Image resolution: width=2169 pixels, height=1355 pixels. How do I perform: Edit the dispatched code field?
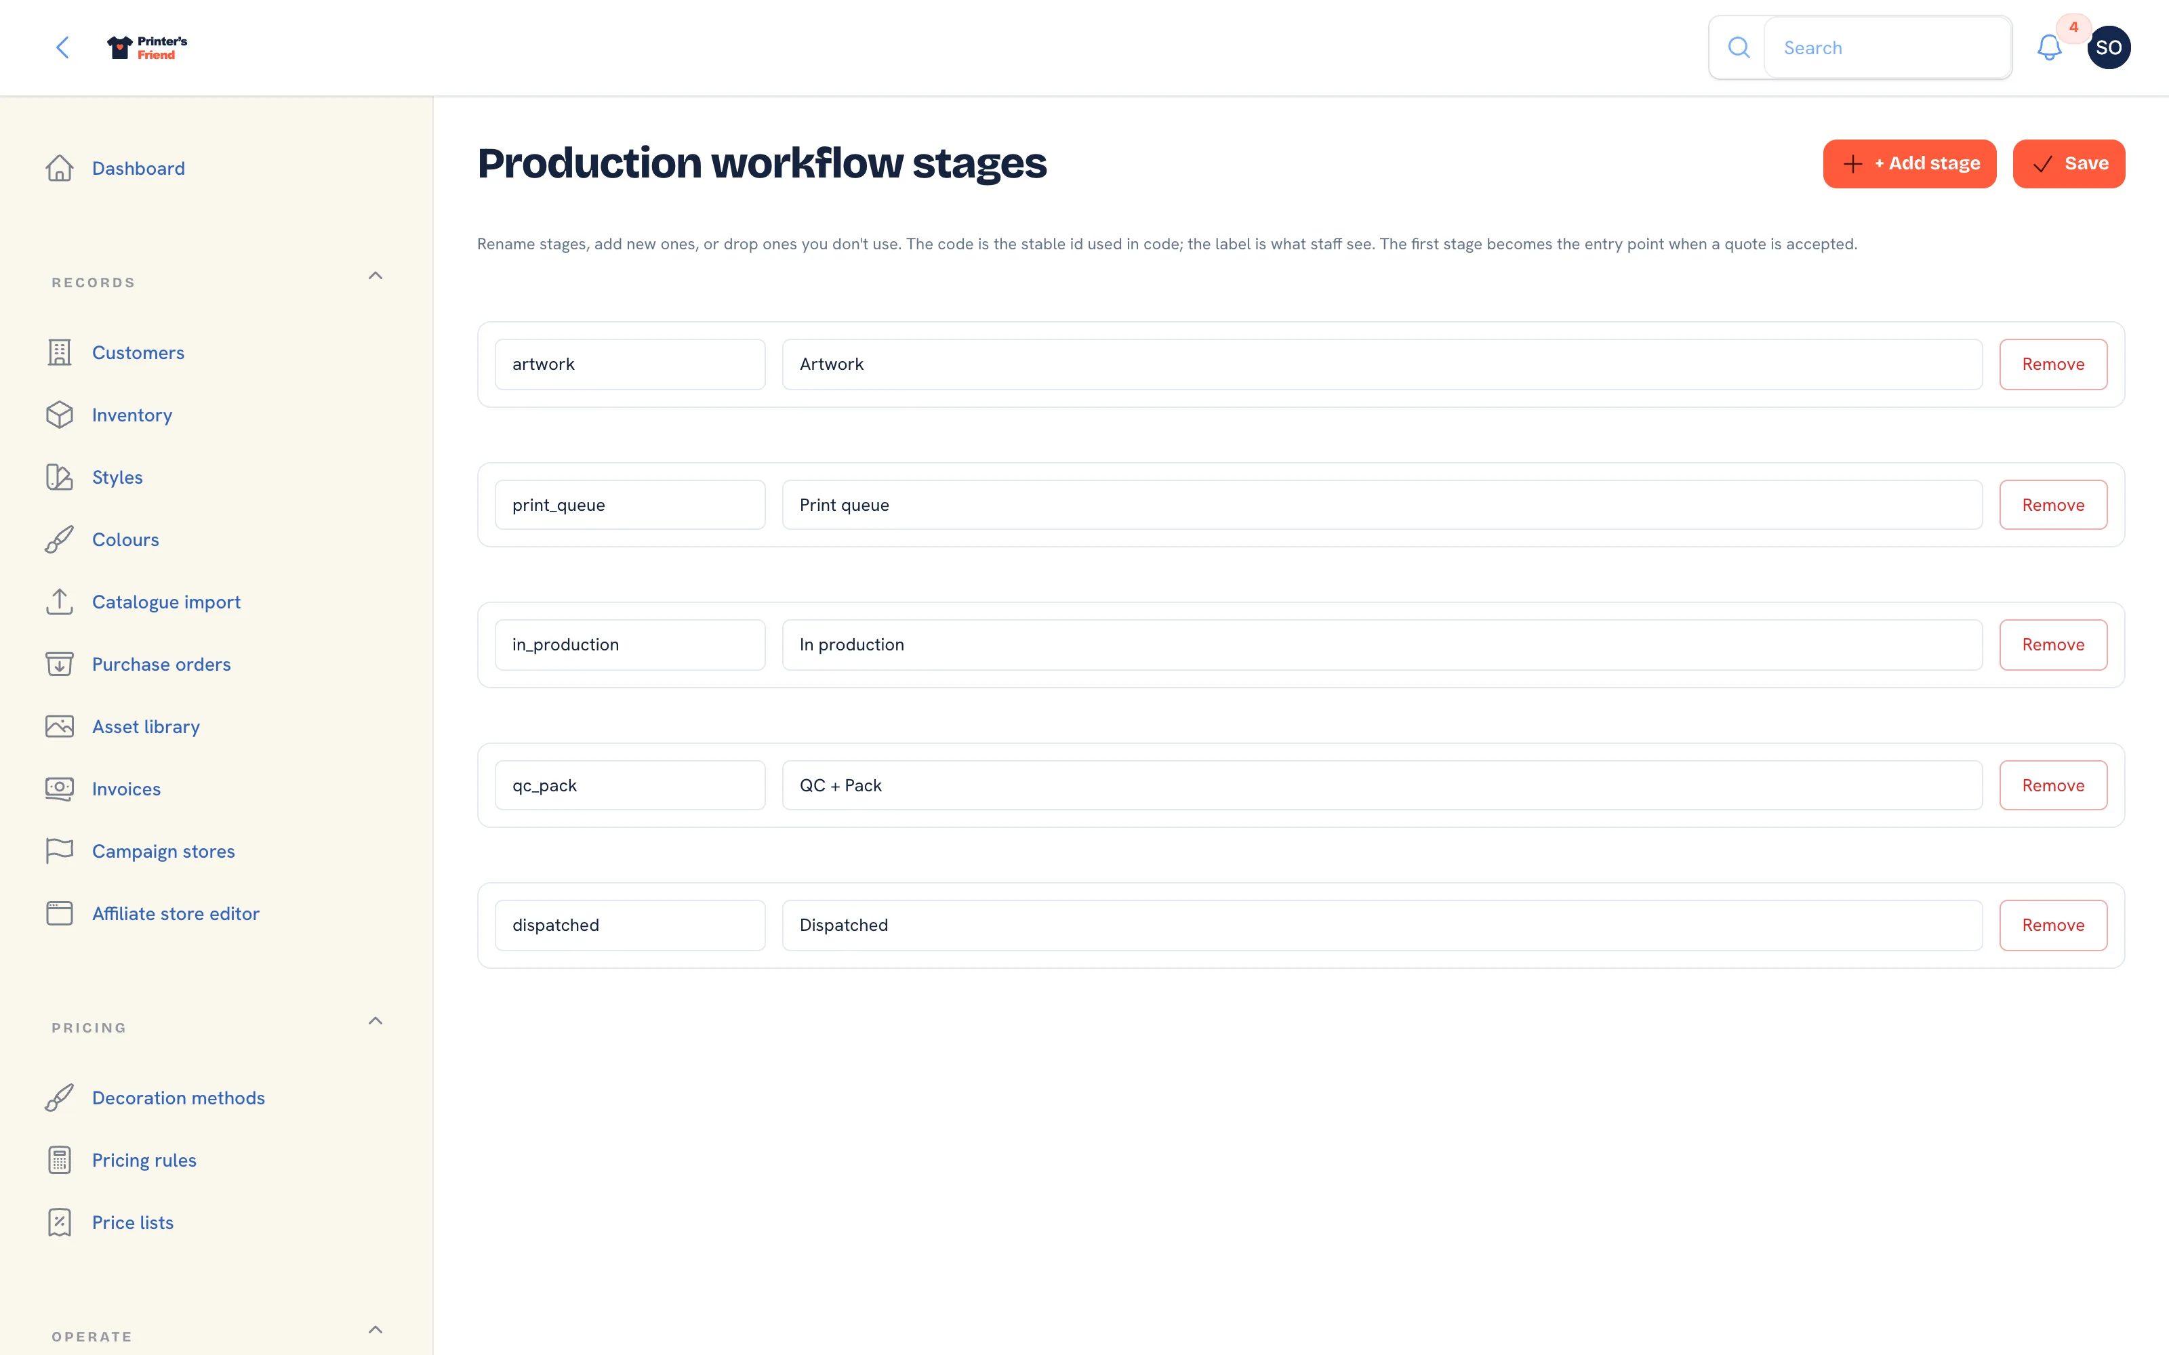pos(630,925)
